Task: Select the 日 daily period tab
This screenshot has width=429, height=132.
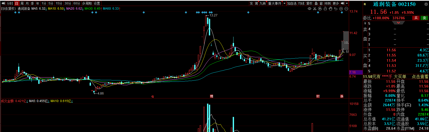Action: (17, 3)
